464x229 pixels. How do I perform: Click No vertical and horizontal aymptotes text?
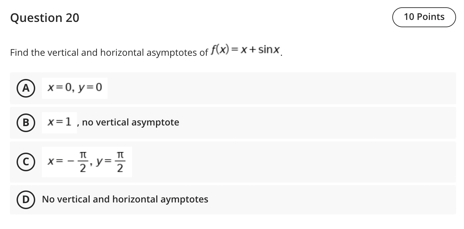[x=125, y=199]
